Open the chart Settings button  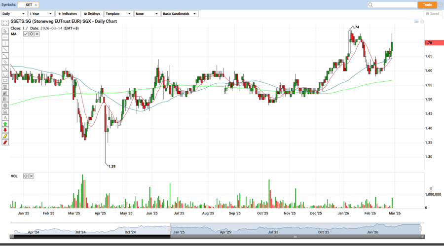pos(92,14)
